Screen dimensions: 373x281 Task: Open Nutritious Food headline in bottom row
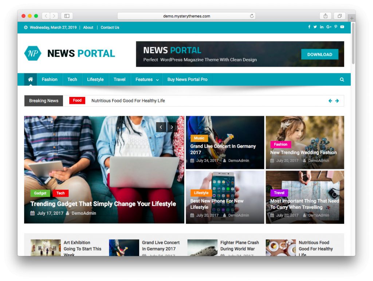[x=316, y=249]
